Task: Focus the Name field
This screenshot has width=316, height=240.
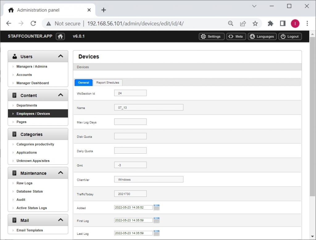Action: tap(149, 107)
